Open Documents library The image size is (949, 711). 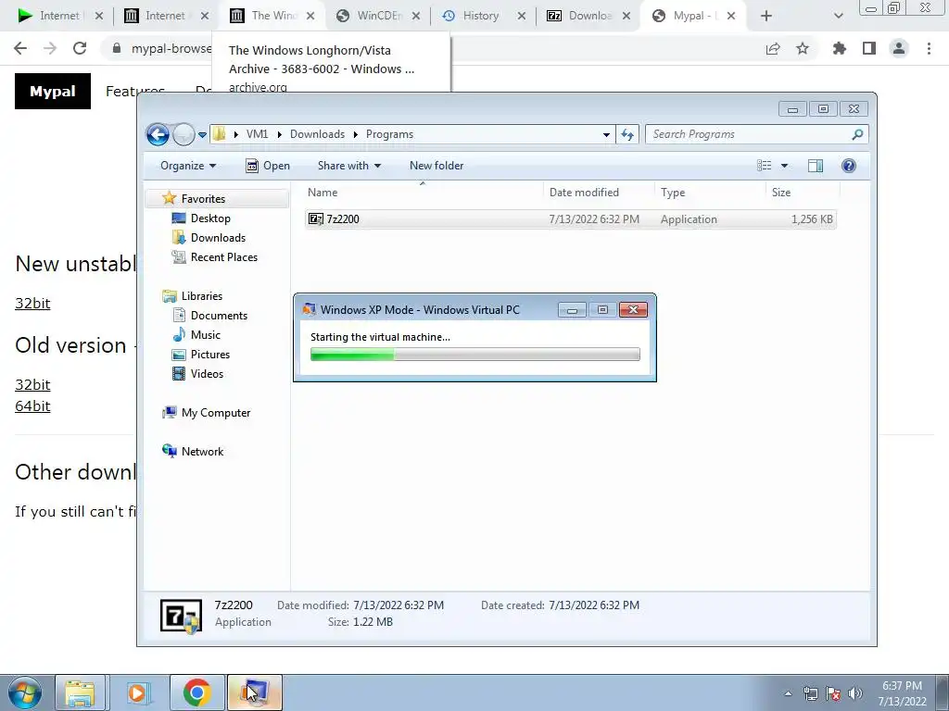point(219,316)
